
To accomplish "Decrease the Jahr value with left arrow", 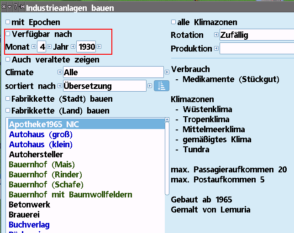I will 73,47.
